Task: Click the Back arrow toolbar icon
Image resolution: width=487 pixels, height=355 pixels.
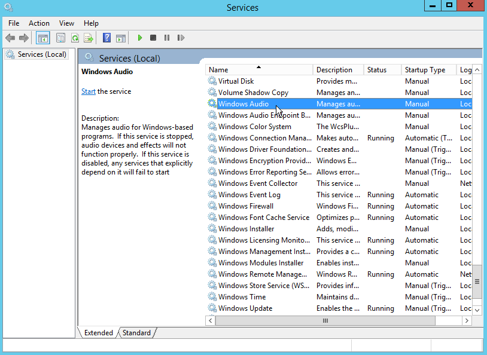Action: coord(10,38)
